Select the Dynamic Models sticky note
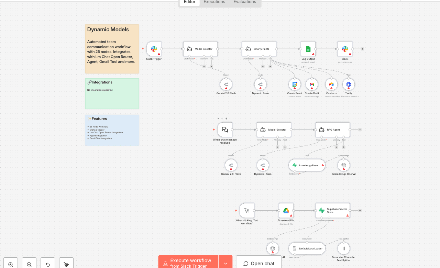Viewport: 440px width, 268px height. click(x=112, y=48)
